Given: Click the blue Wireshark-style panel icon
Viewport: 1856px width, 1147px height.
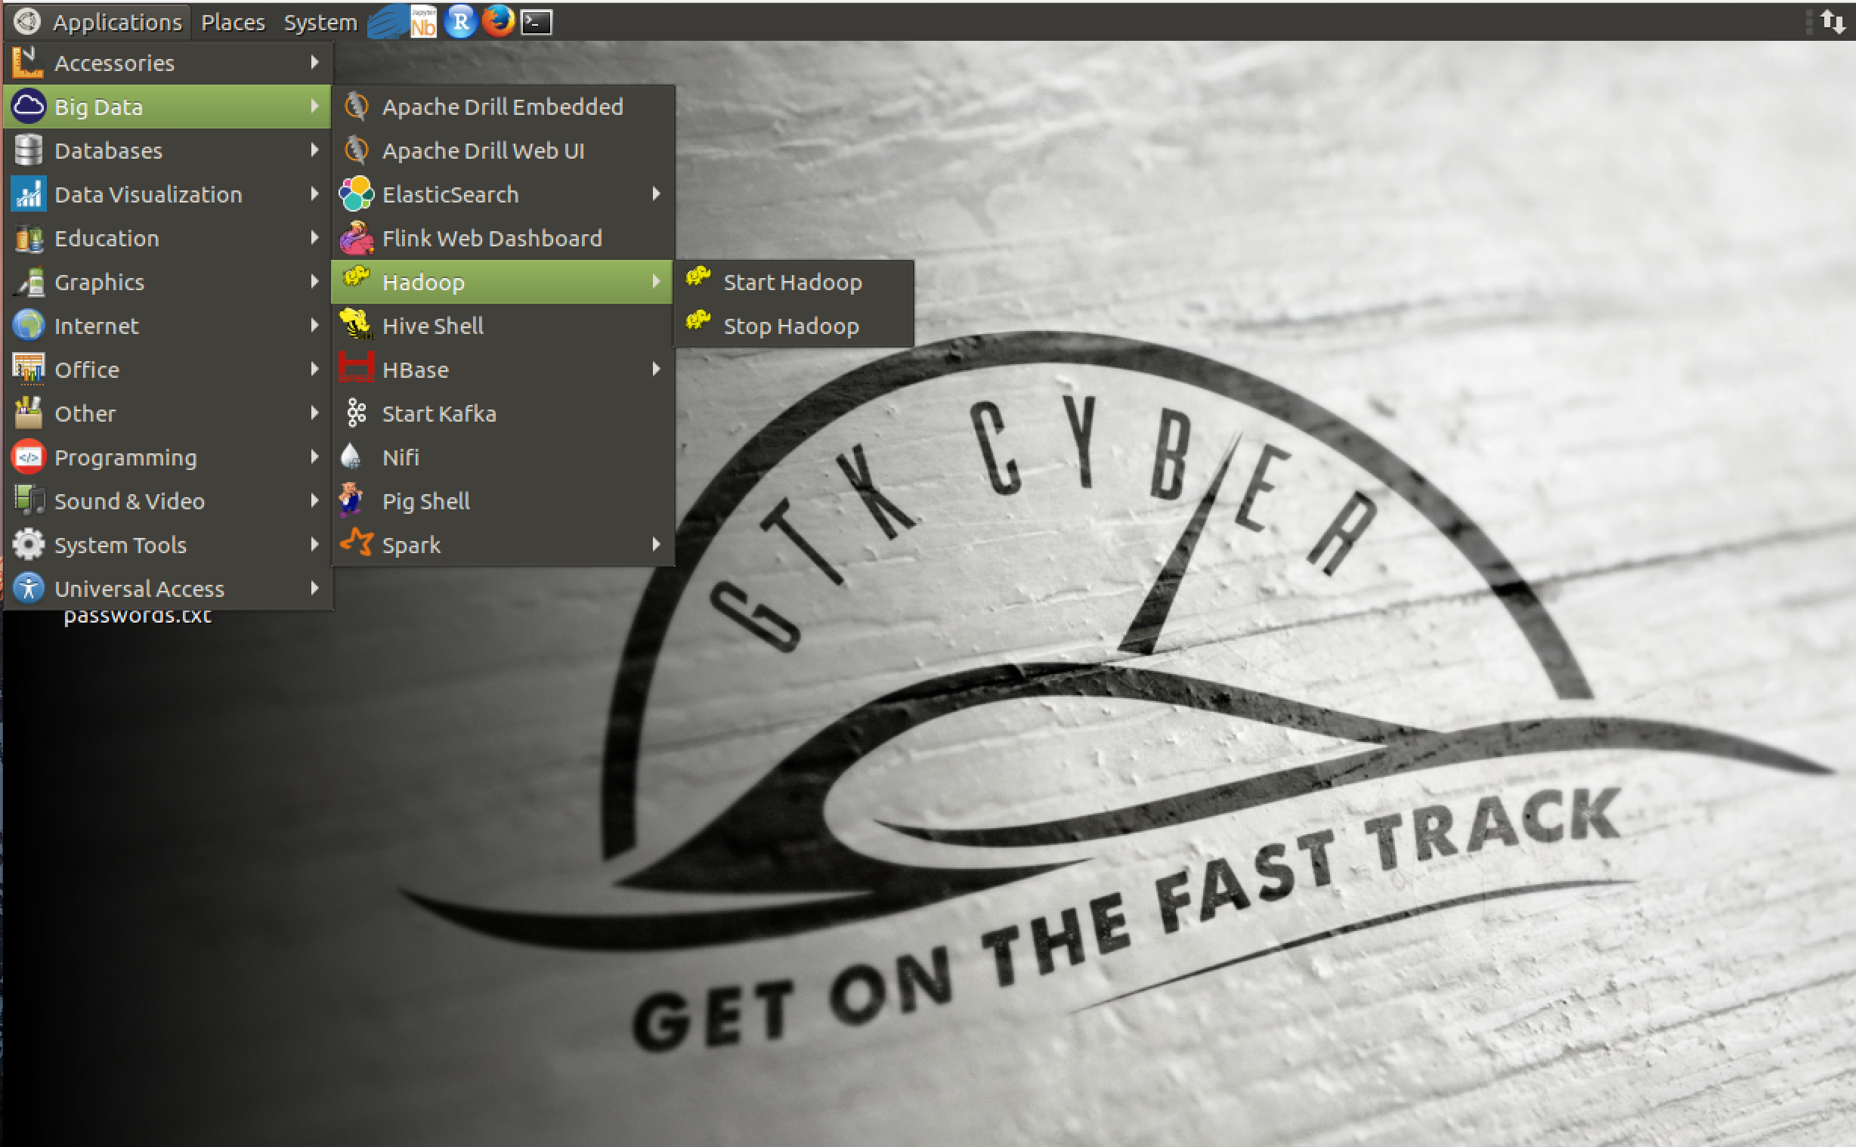Looking at the screenshot, I should click(x=387, y=21).
